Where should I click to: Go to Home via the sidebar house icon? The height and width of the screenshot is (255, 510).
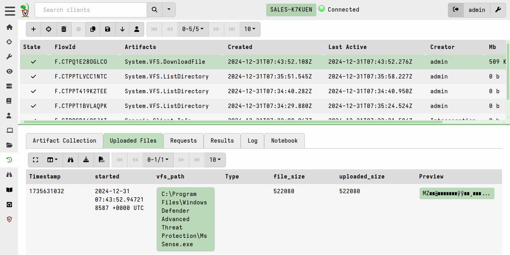tap(9, 27)
